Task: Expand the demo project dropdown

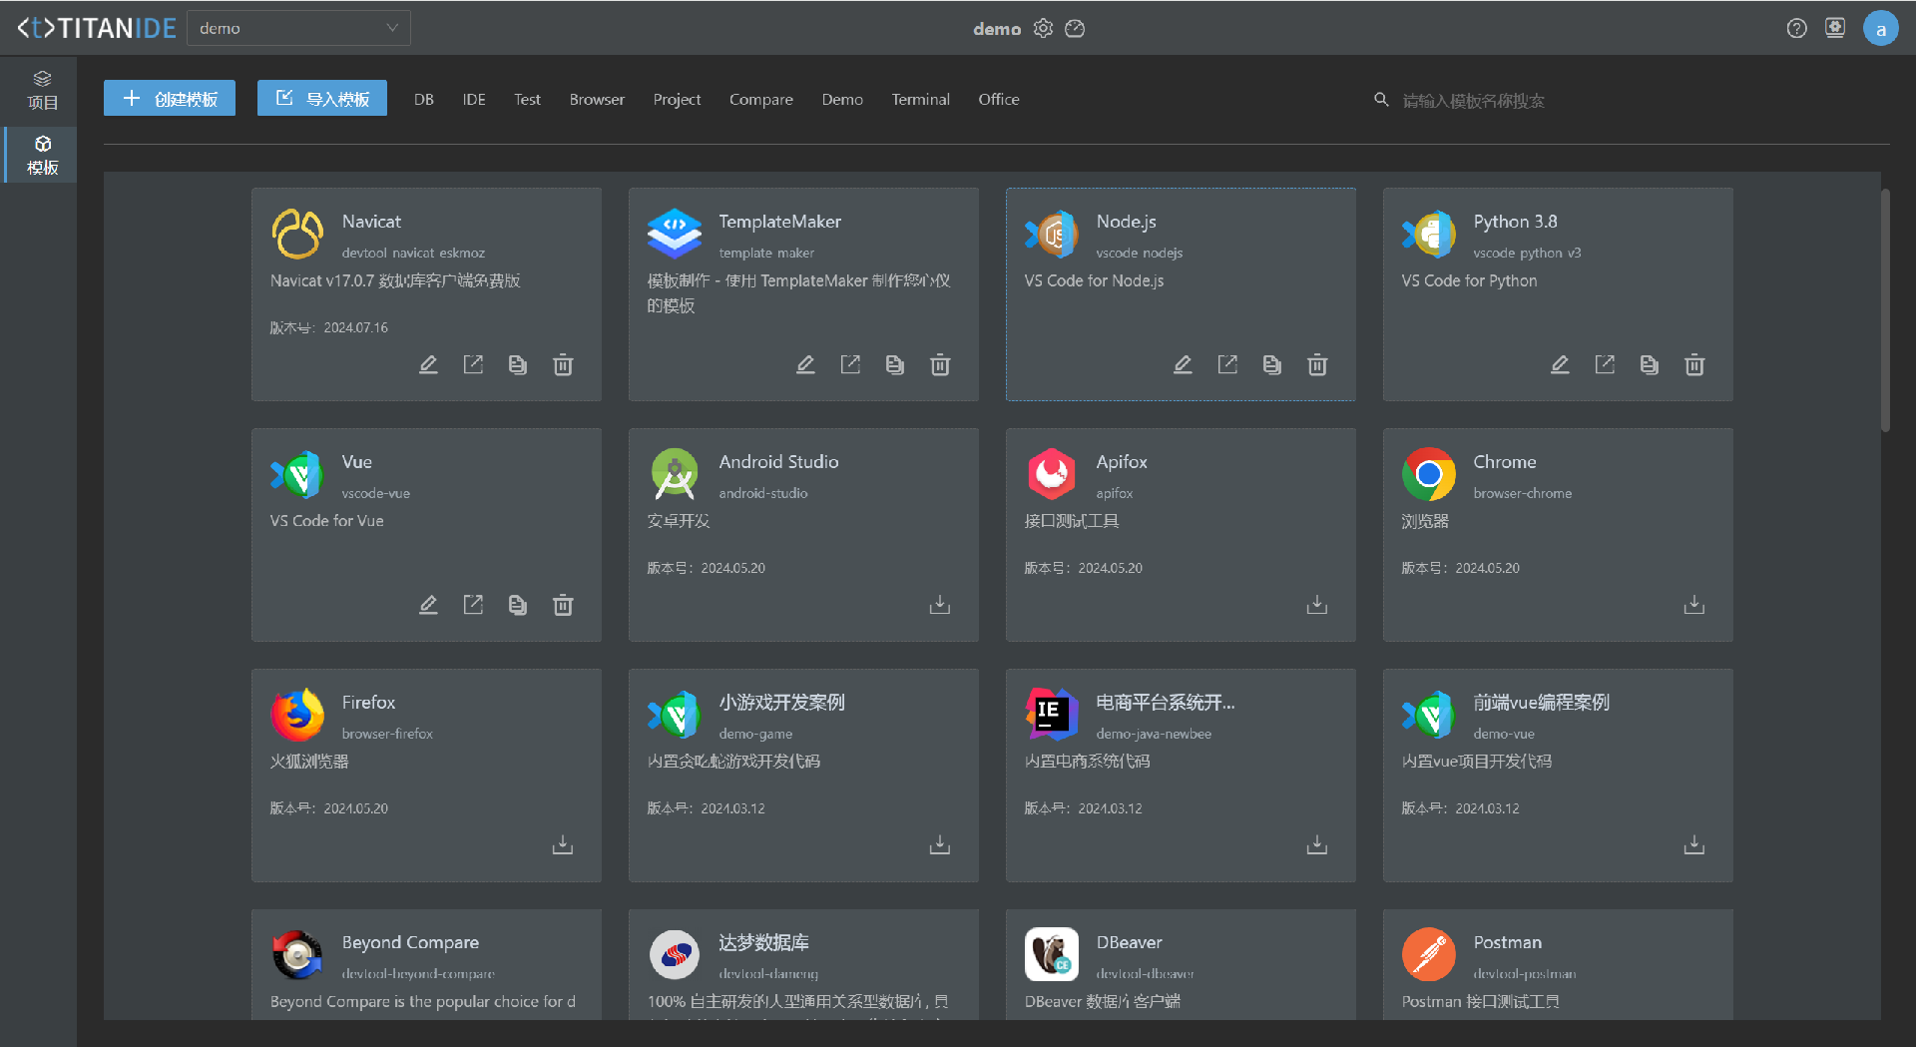Action: [x=298, y=28]
